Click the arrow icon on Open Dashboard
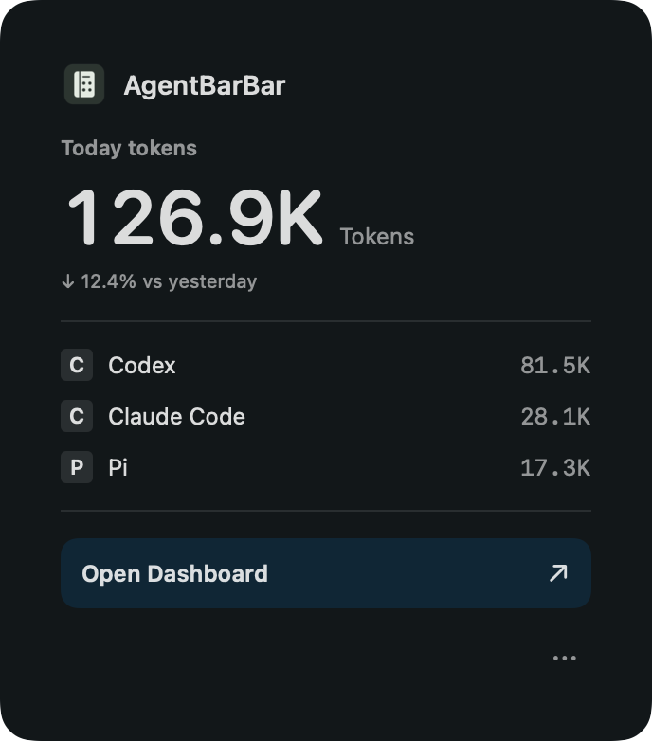The width and height of the screenshot is (652, 741). (558, 572)
